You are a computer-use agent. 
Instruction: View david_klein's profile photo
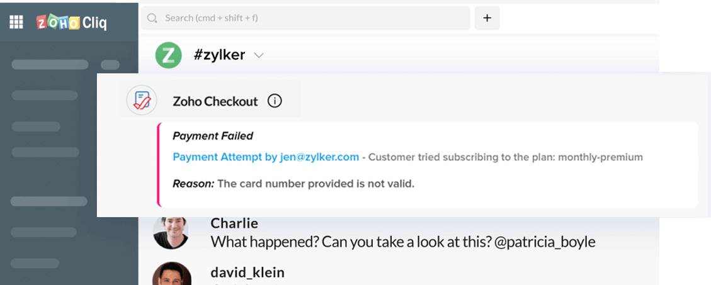tap(172, 274)
